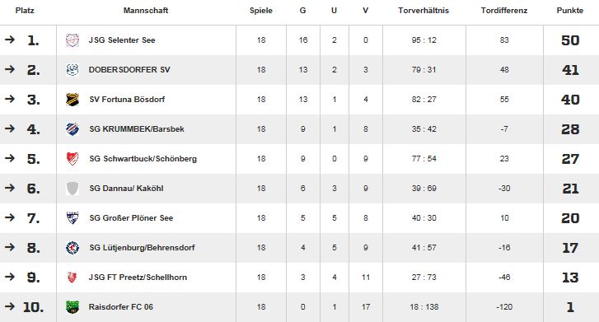
Task: Click the green Raisdorfer FC 06 badge
Action: point(73,306)
